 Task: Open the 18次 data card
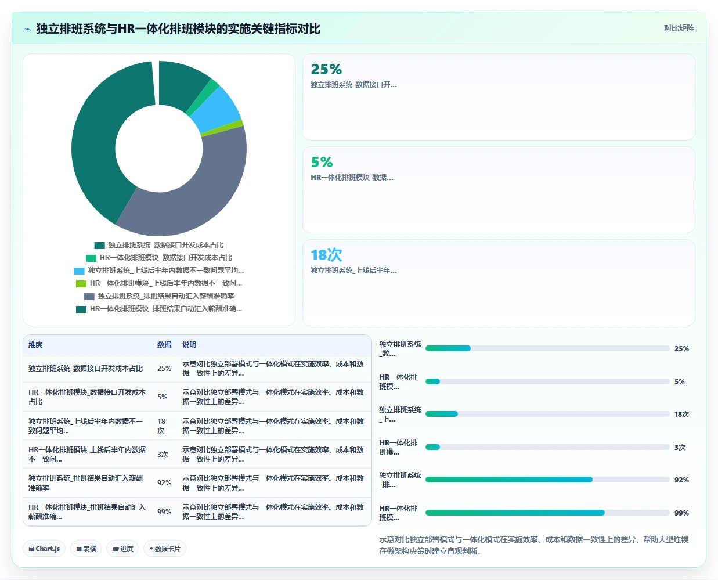click(499, 283)
